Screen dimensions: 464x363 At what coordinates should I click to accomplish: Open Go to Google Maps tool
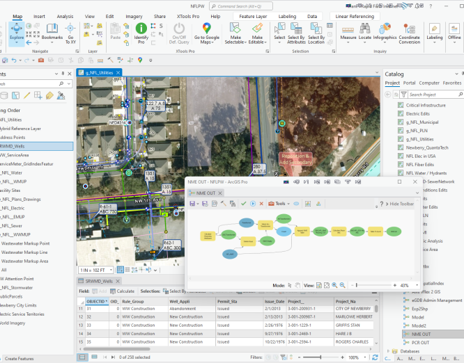coord(206,33)
